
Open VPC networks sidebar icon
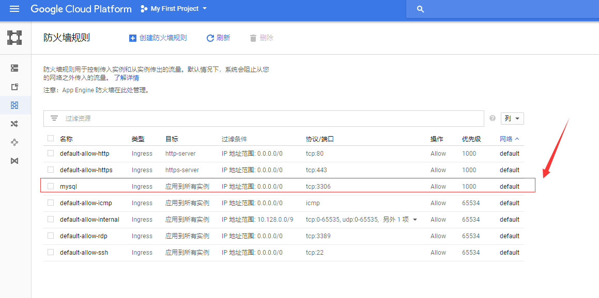[x=14, y=68]
